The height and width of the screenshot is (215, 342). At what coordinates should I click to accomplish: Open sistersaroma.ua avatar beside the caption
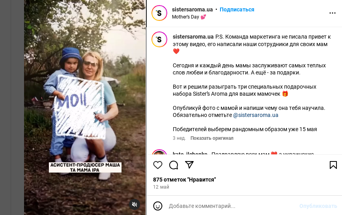coord(159,39)
